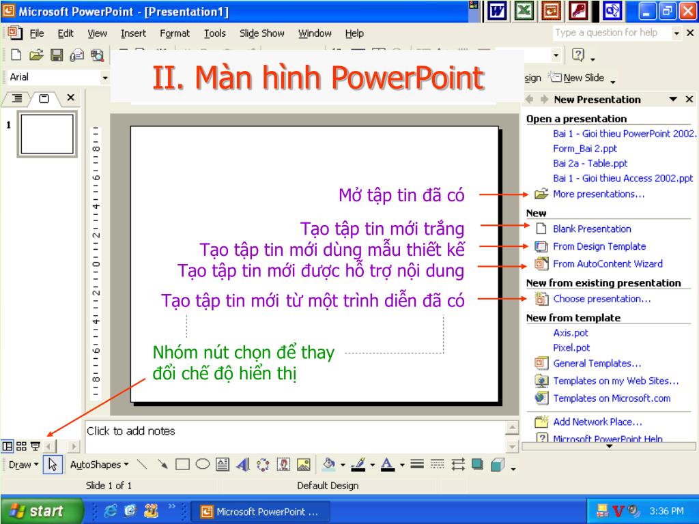Switch to the Slides tab

[x=44, y=98]
